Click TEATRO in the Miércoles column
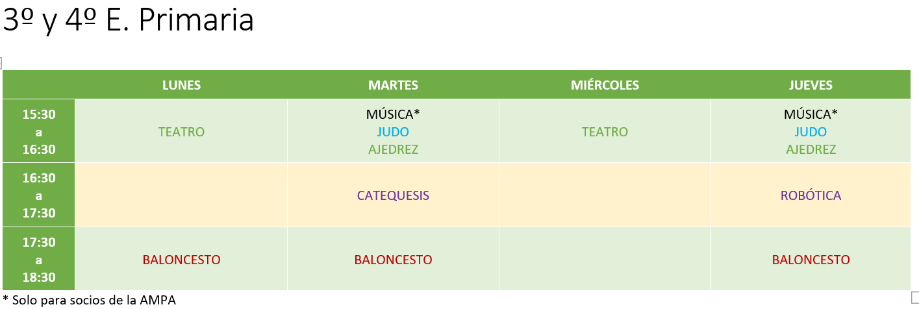Screen dimensions: 919x309 605,132
